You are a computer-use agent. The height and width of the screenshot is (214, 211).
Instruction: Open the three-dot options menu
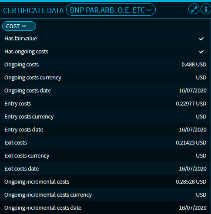(206, 9)
